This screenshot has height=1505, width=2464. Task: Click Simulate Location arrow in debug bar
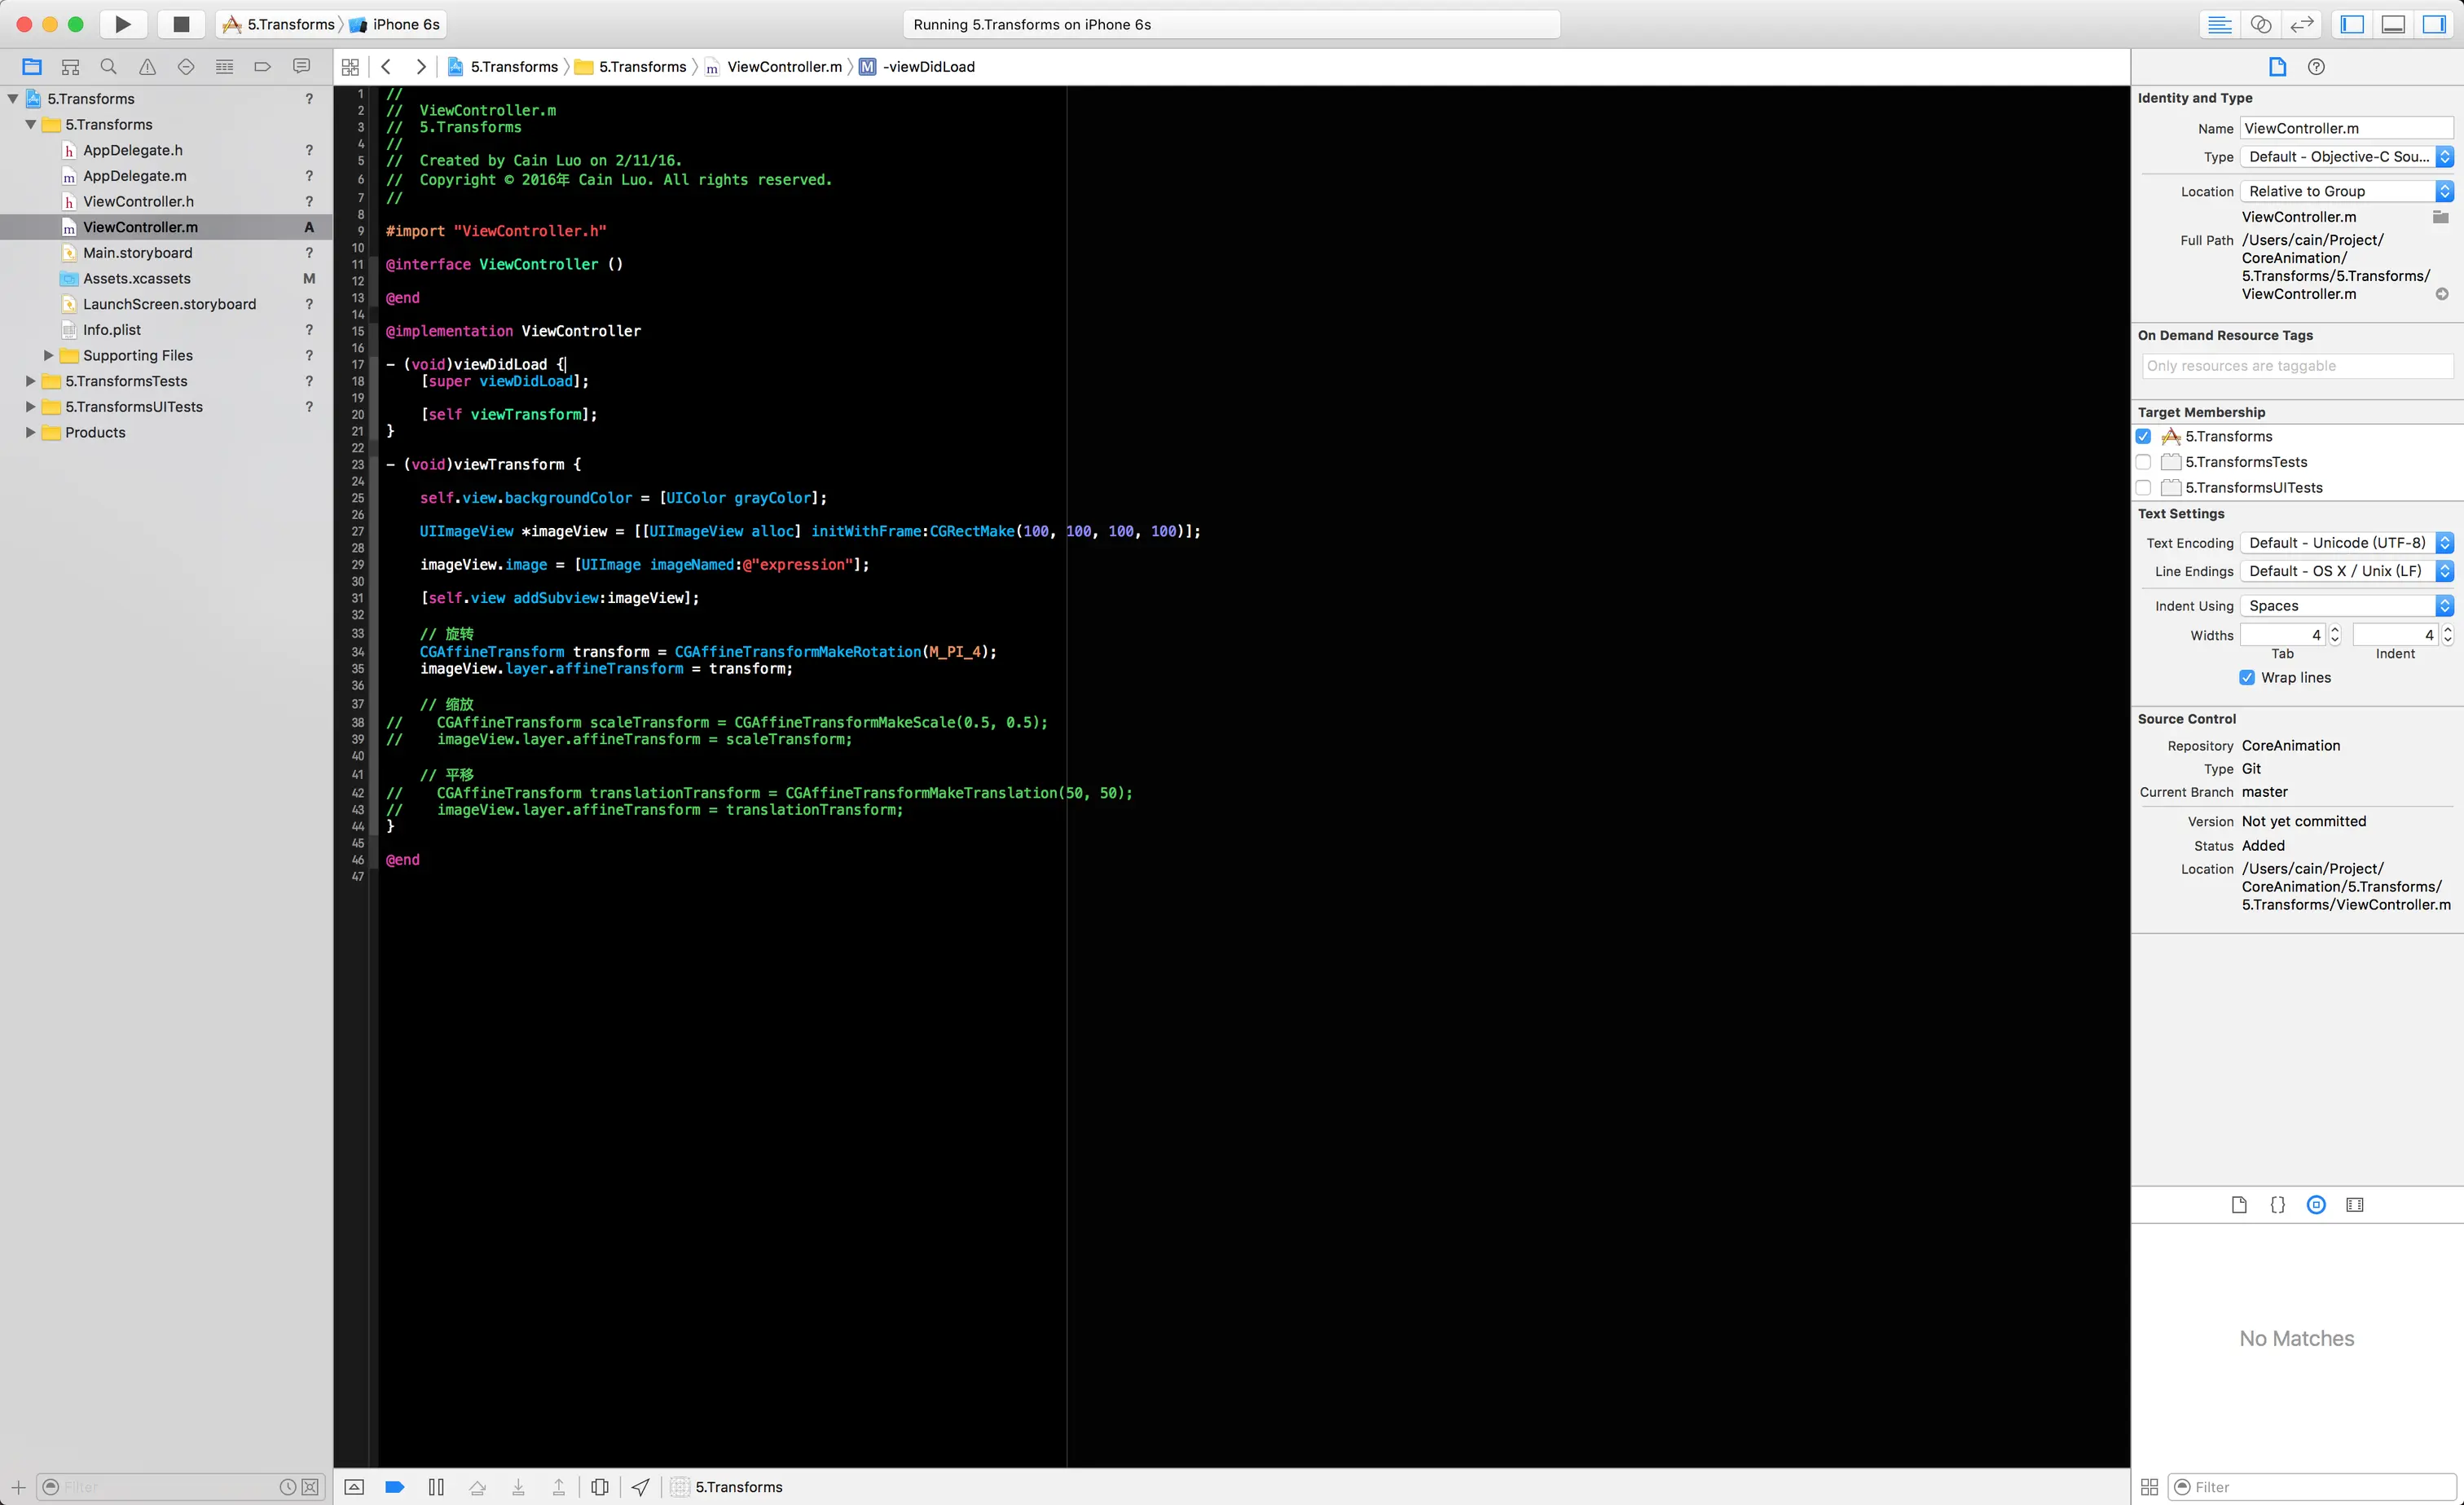coord(640,1487)
